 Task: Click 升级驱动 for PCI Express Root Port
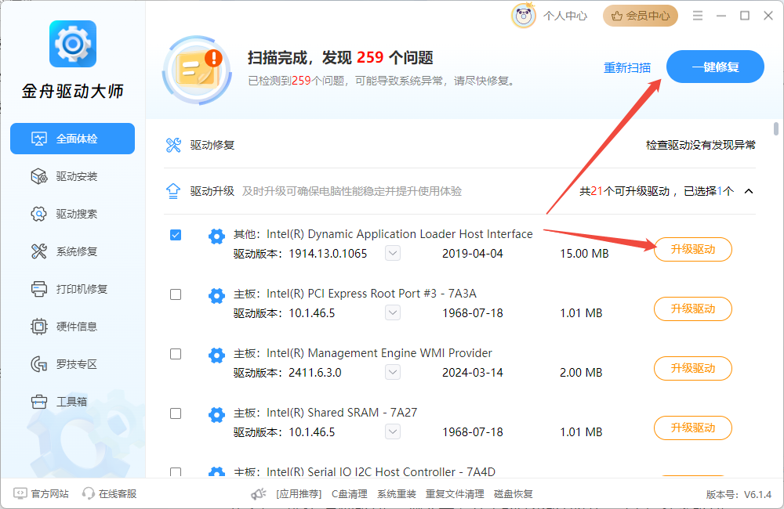pyautogui.click(x=693, y=309)
